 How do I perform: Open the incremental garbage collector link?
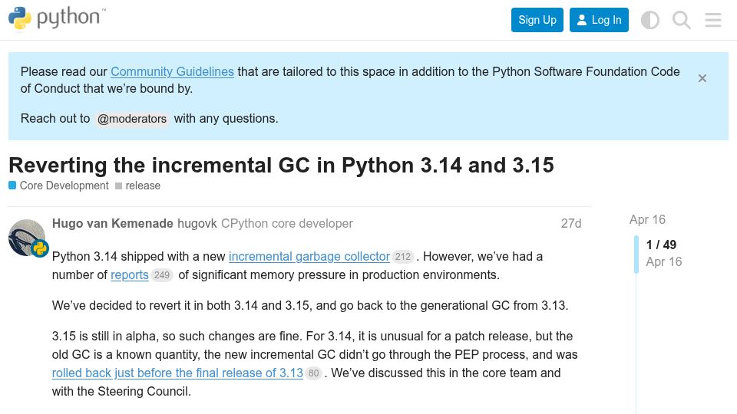(x=309, y=256)
